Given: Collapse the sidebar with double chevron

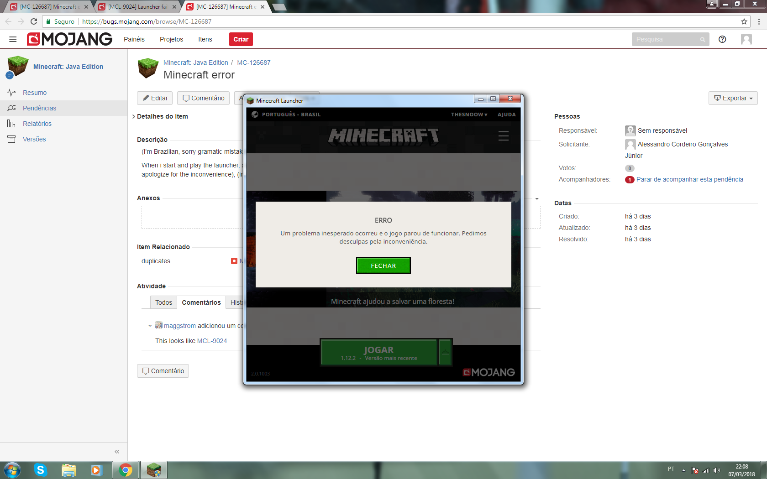Looking at the screenshot, I should pyautogui.click(x=117, y=452).
